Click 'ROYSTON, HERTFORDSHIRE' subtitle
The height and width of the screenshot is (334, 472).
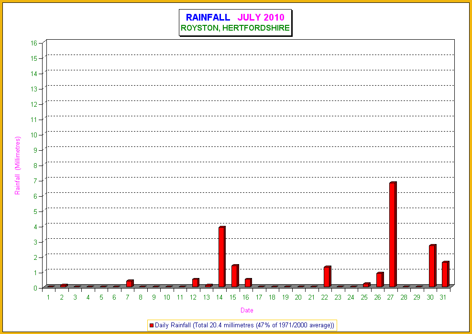235,28
